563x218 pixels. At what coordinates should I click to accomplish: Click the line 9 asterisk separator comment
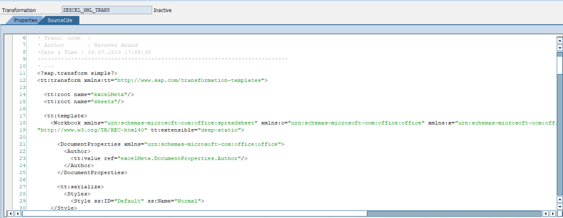(163, 59)
